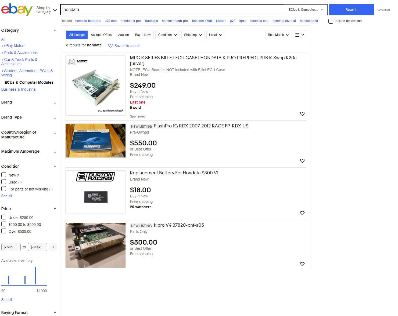This screenshot has height=316, width=398.
Task: Click heart icon beside Save this search
Action: [x=110, y=46]
